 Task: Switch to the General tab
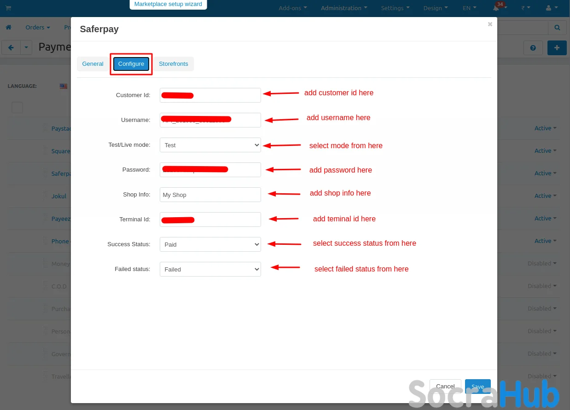(x=93, y=64)
